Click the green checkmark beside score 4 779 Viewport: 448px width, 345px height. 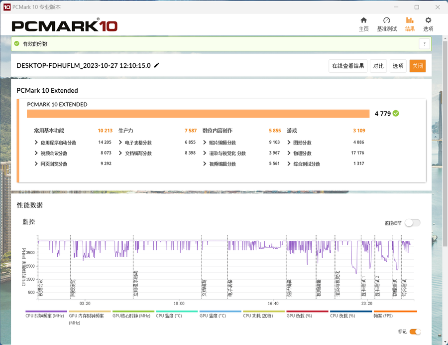pos(396,114)
